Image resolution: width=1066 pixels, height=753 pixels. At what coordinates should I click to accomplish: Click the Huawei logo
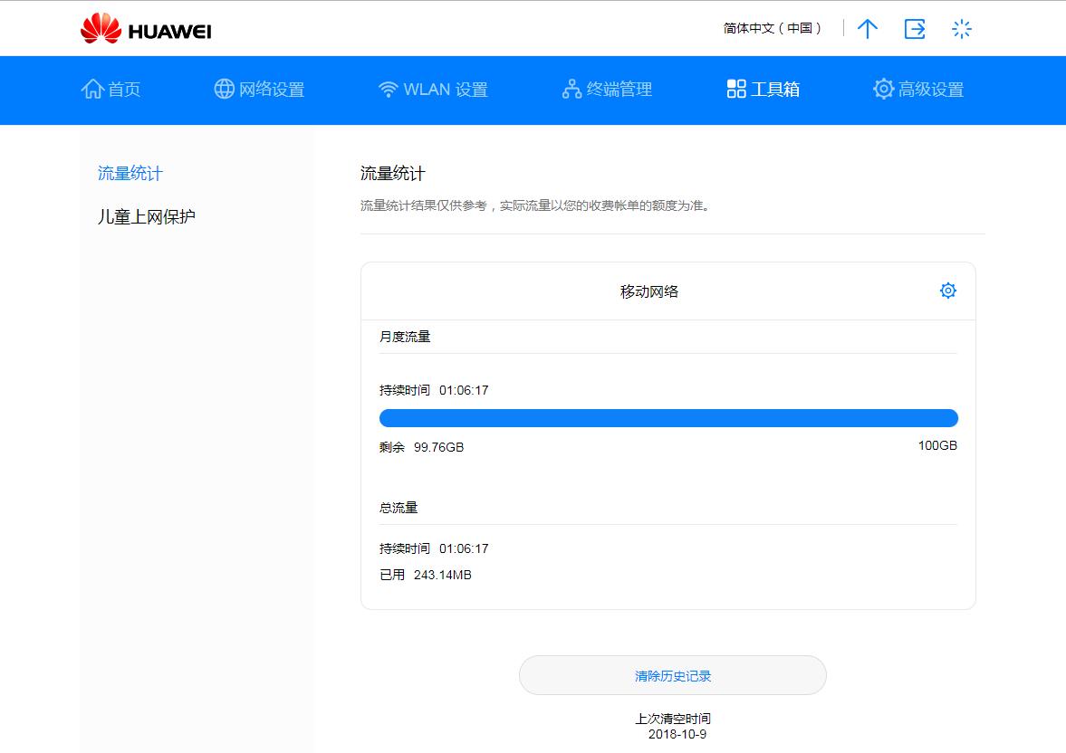147,28
